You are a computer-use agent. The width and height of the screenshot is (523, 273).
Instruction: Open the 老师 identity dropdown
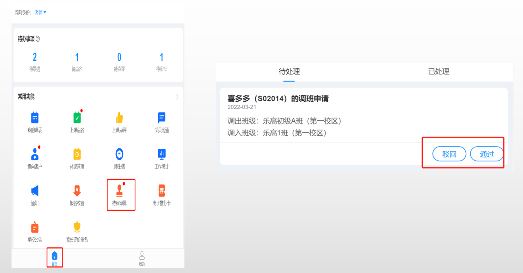41,12
